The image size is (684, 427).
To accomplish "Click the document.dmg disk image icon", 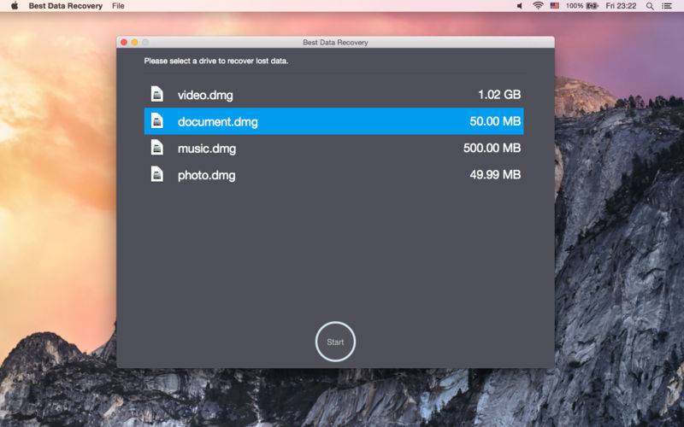I will click(x=157, y=120).
